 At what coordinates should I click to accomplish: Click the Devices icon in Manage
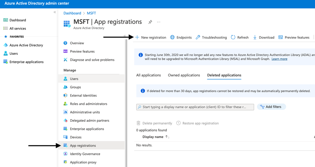pos(65,137)
